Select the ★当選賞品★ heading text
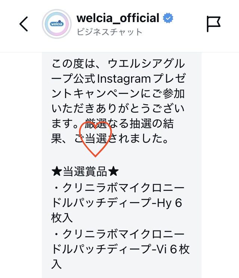Image resolution: width=239 pixels, height=278 pixels. tap(85, 171)
